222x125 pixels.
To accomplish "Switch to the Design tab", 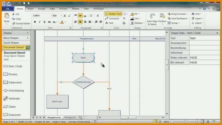I will pyautogui.click(x=42, y=9).
